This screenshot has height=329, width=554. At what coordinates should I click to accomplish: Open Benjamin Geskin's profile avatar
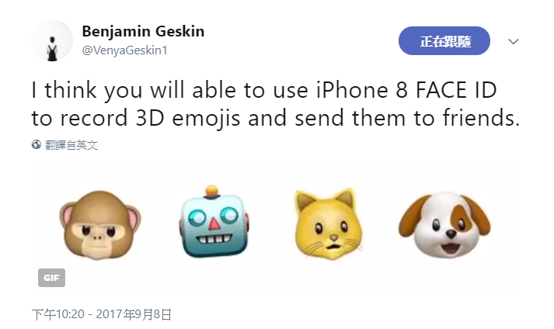[x=52, y=41]
